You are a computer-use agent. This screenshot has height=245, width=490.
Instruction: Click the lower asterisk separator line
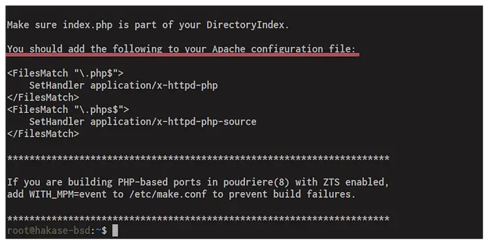coord(198,218)
